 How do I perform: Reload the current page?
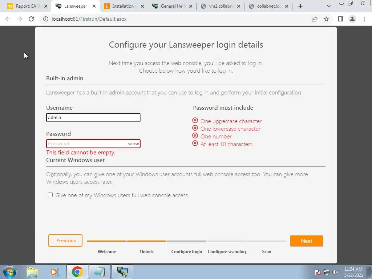tap(31, 19)
